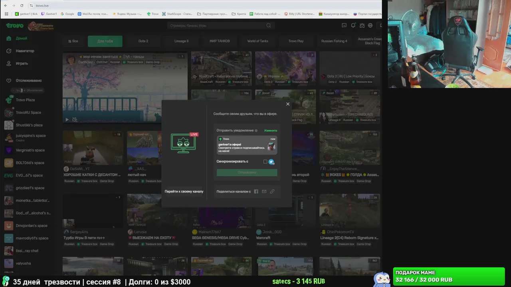Click Перейти к своему каналу button

[184, 191]
